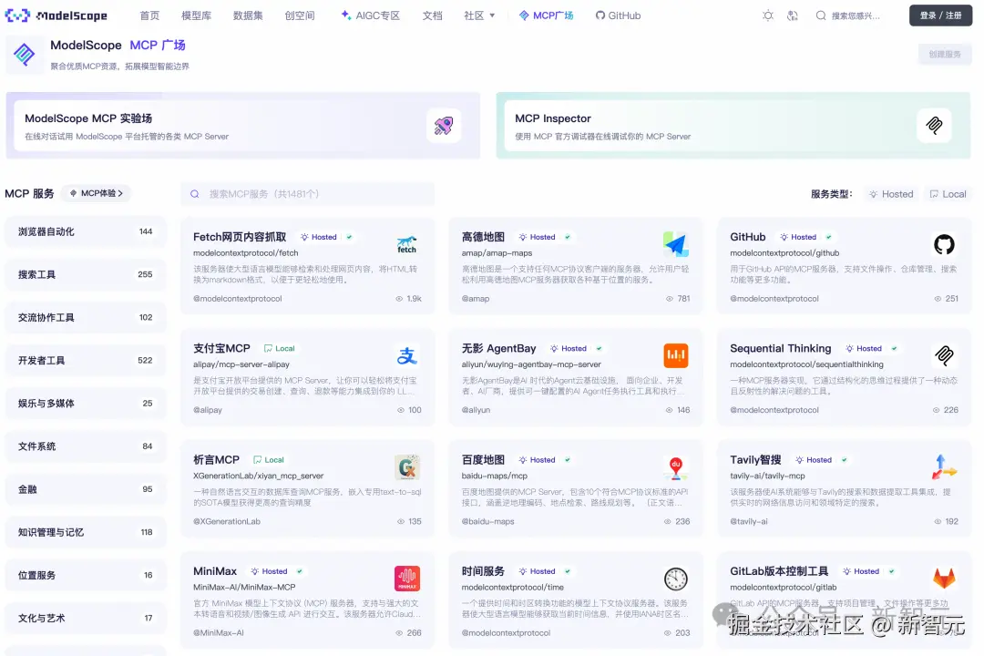Open the 创空间 nav item
Image resolution: width=984 pixels, height=656 pixels.
coord(300,15)
